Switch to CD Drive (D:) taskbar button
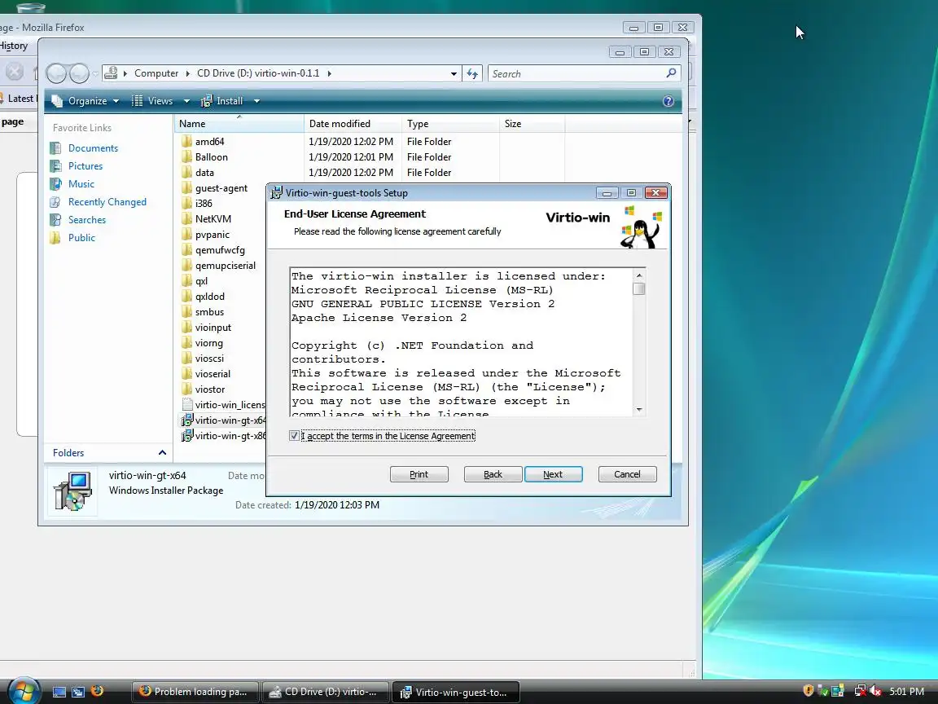The height and width of the screenshot is (704, 938). tap(326, 692)
